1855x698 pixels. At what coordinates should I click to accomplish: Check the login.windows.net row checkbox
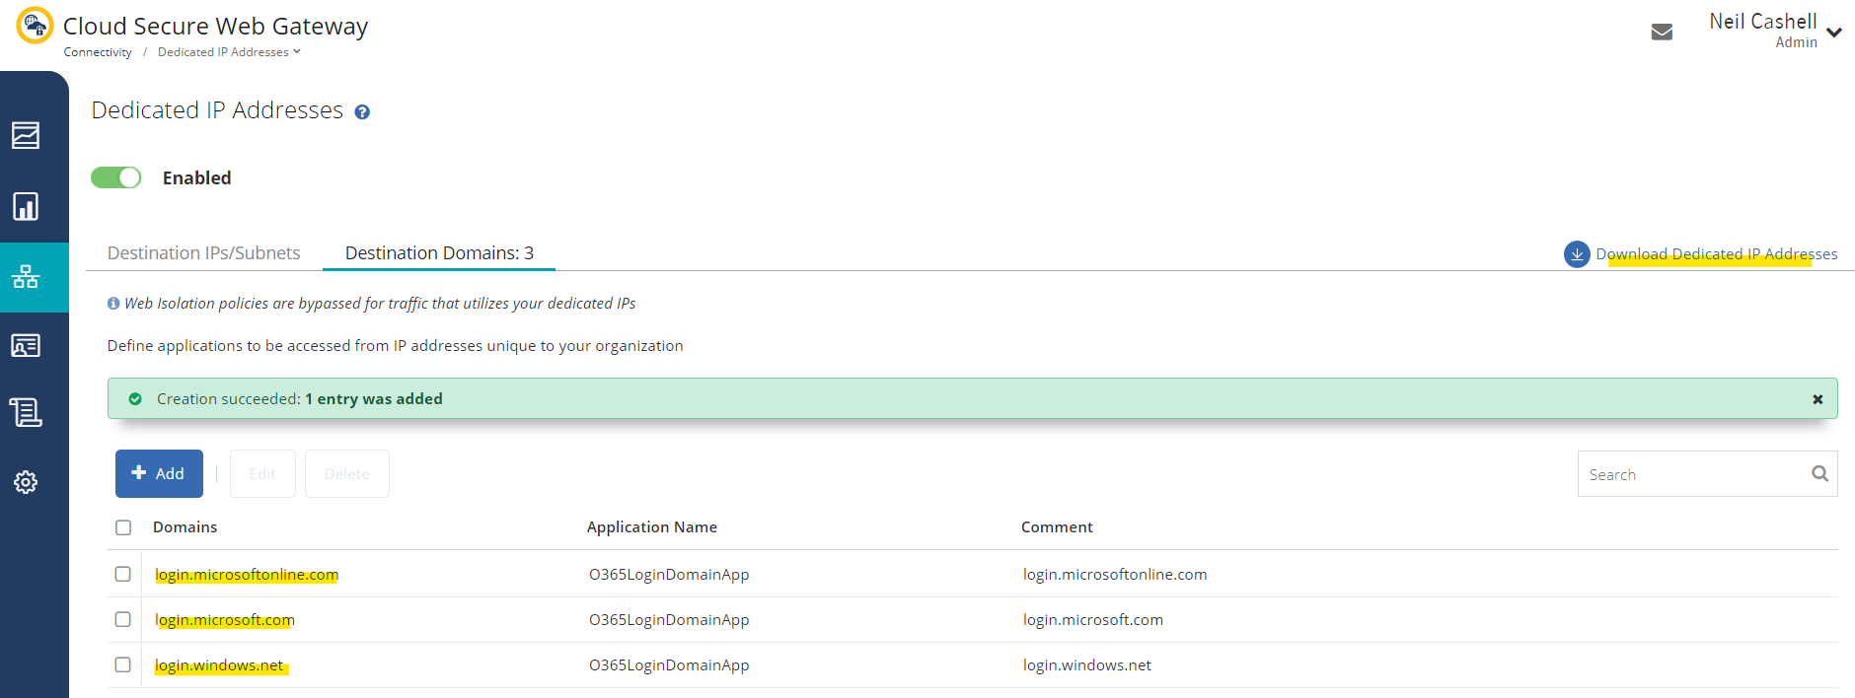tap(123, 664)
